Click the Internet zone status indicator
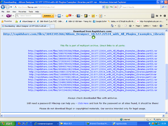 (x=125, y=119)
